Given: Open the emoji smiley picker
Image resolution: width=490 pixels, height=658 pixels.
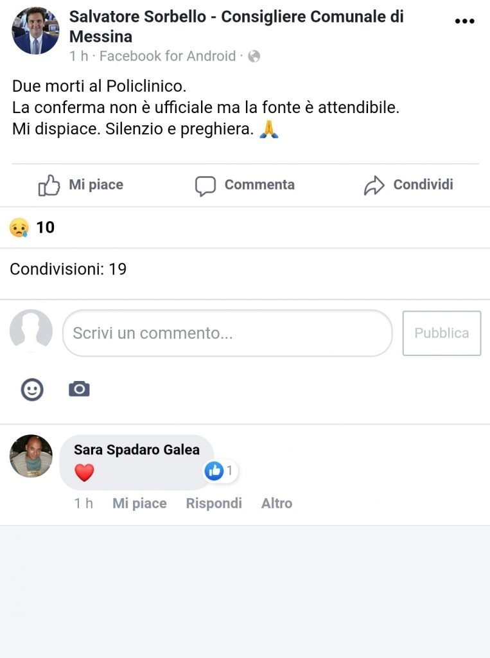Looking at the screenshot, I should [32, 389].
